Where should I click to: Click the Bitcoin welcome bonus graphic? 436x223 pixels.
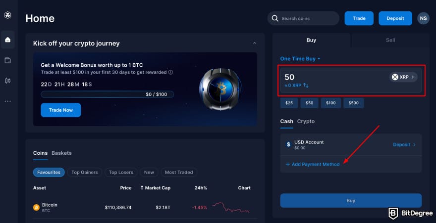220,89
